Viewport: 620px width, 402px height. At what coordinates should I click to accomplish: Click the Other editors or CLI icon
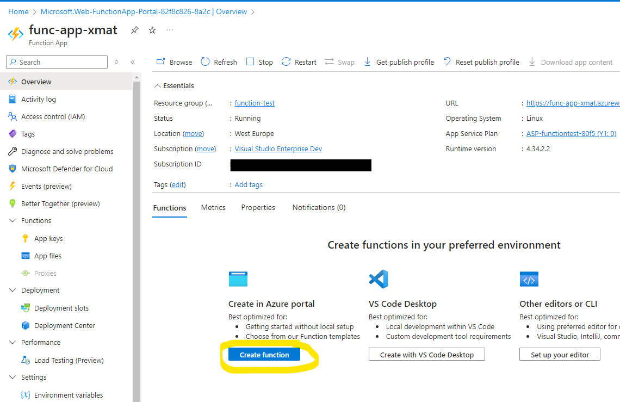coord(529,279)
